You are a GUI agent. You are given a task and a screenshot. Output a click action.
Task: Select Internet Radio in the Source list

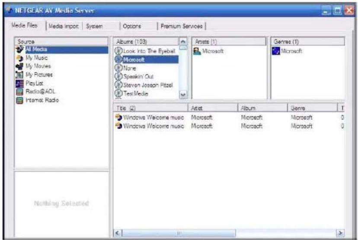tap(42, 100)
